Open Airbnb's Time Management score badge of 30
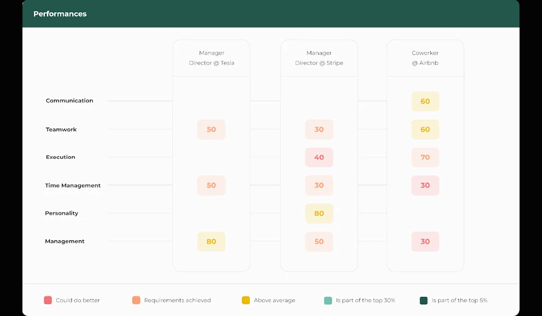Viewport: 542px width, 316px height. [x=425, y=186]
